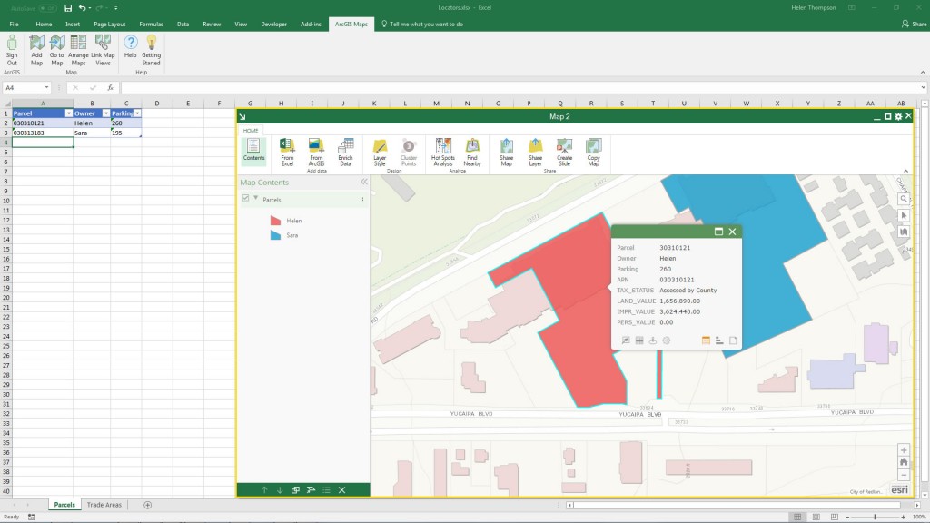Screen dimensions: 930x523
Task: Expand the Name Box dropdown arrow
Action: pyautogui.click(x=46, y=88)
